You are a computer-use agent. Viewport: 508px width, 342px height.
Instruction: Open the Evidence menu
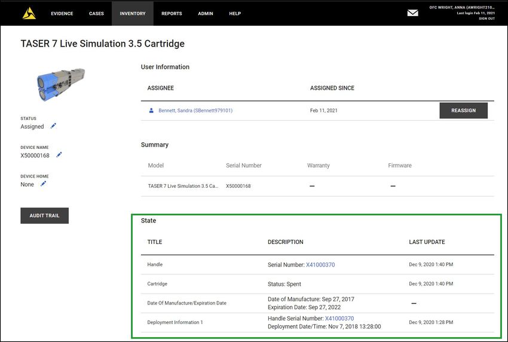(62, 14)
